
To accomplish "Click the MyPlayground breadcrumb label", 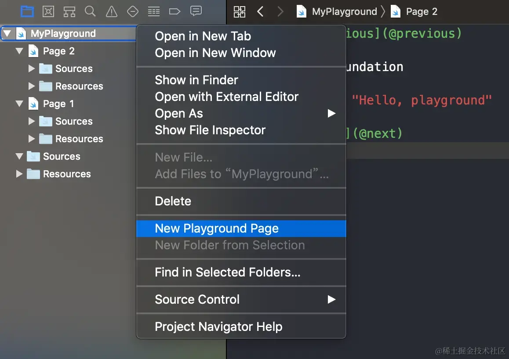I will [345, 12].
